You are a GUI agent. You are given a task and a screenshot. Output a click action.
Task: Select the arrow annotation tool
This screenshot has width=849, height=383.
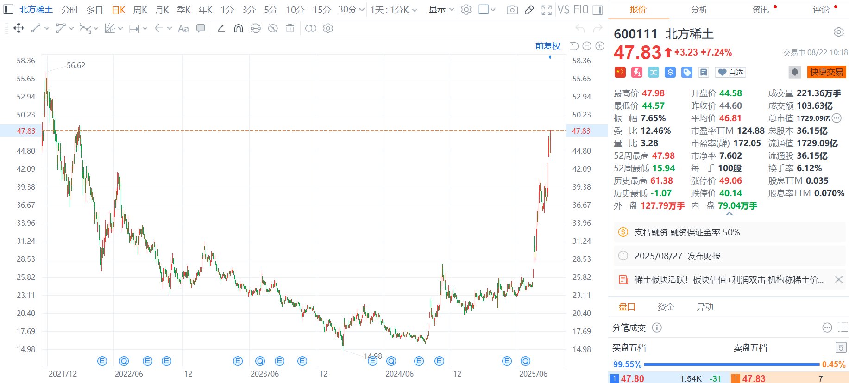click(x=159, y=28)
